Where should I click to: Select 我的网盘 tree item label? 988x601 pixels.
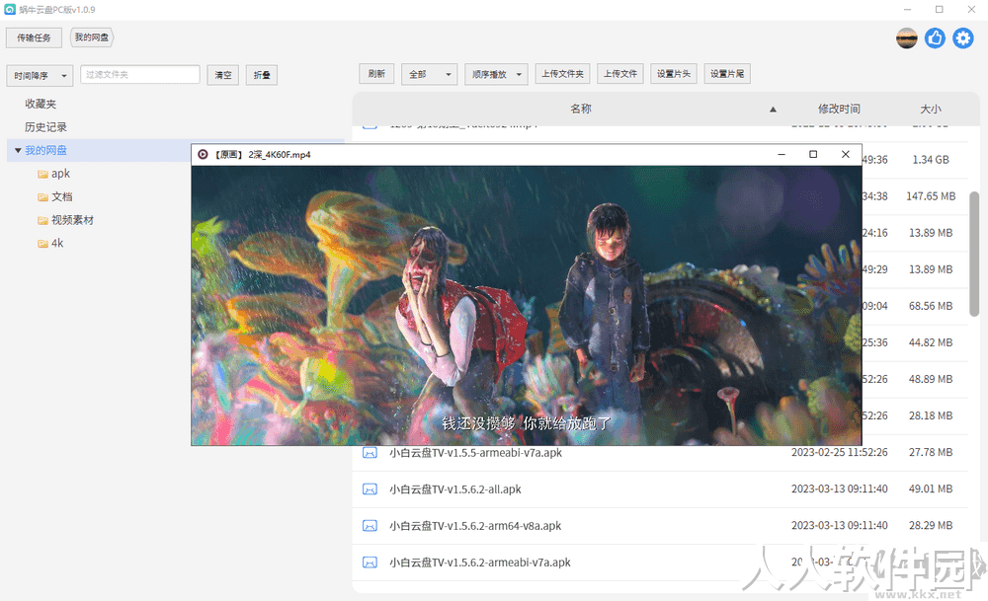[x=45, y=150]
